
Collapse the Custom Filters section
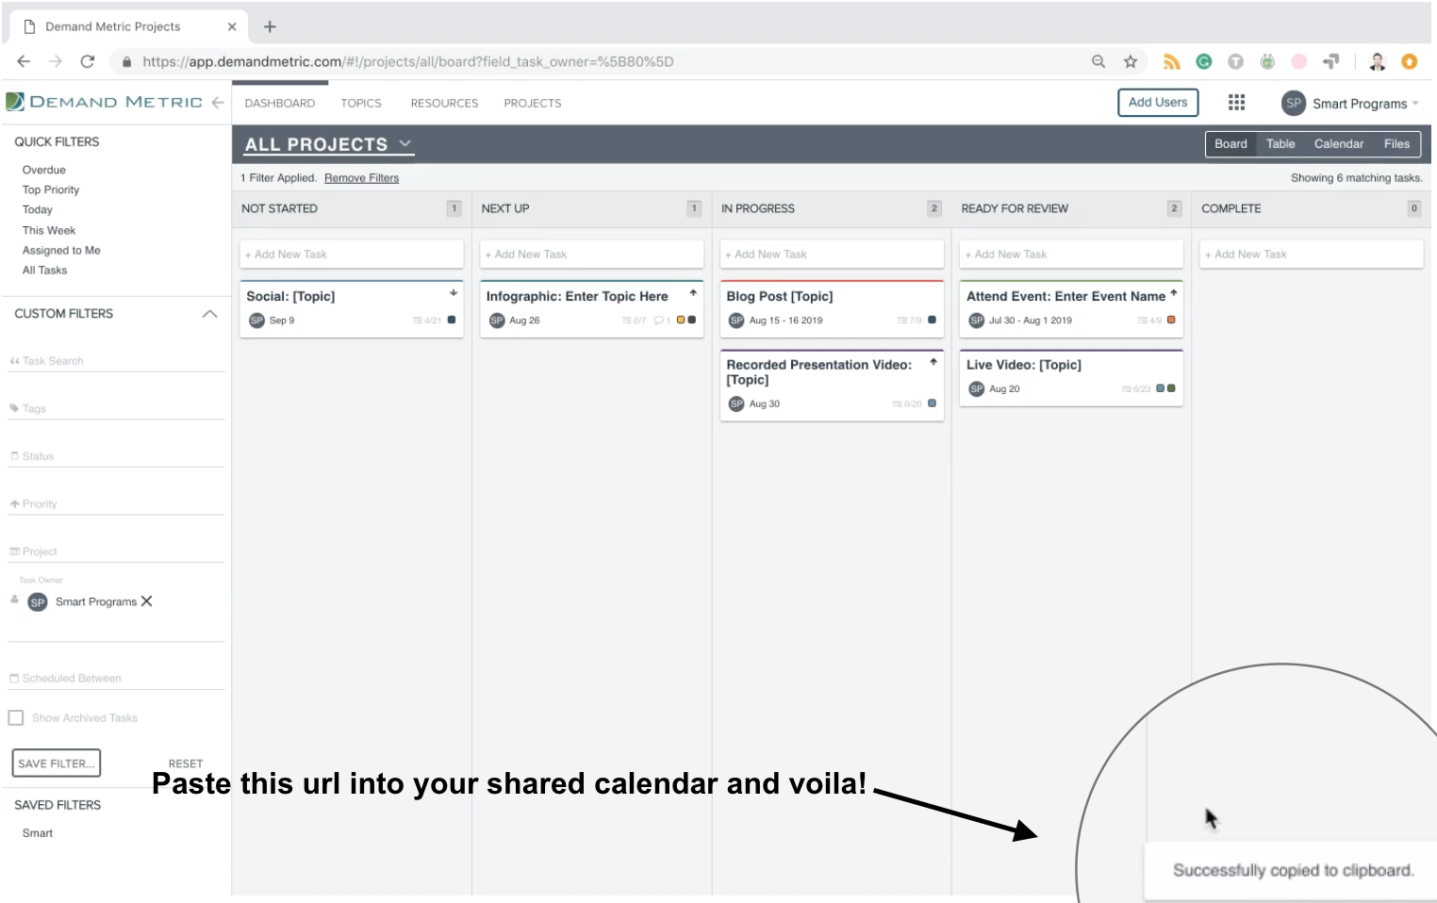coord(209,314)
